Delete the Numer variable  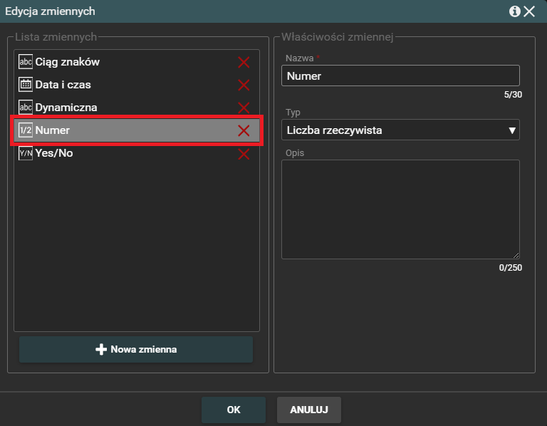pyautogui.click(x=244, y=130)
